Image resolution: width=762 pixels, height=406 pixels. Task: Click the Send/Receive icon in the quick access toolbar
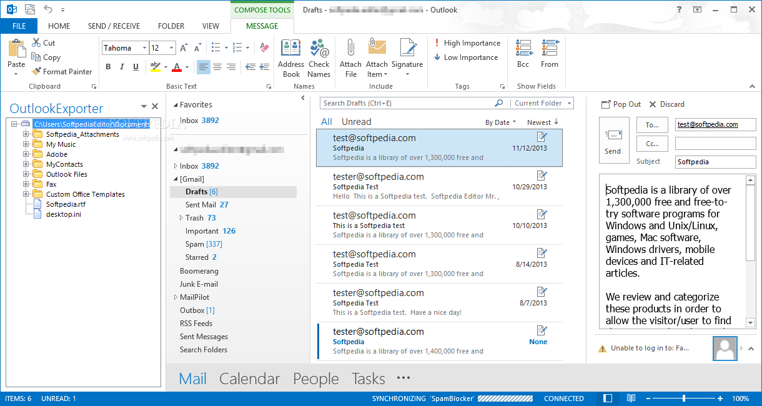29,9
